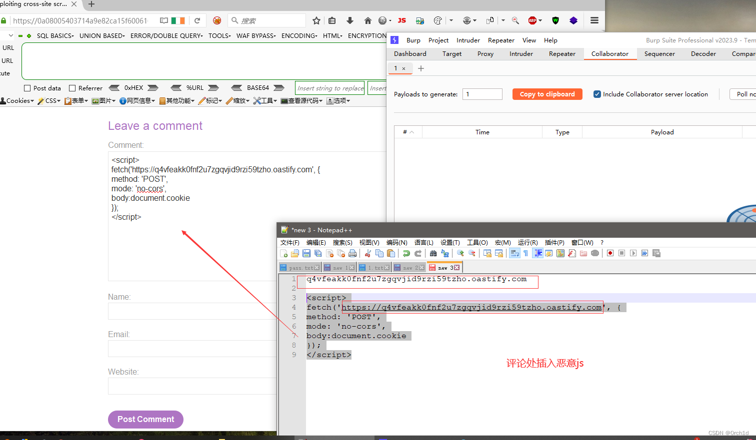Click the browser Downloads arrow icon
Image resolution: width=756 pixels, height=440 pixels.
[x=350, y=20]
